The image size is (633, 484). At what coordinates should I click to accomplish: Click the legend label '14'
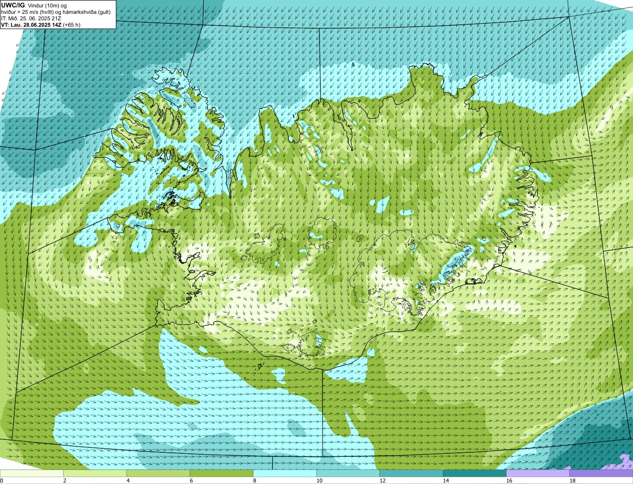click(446, 481)
